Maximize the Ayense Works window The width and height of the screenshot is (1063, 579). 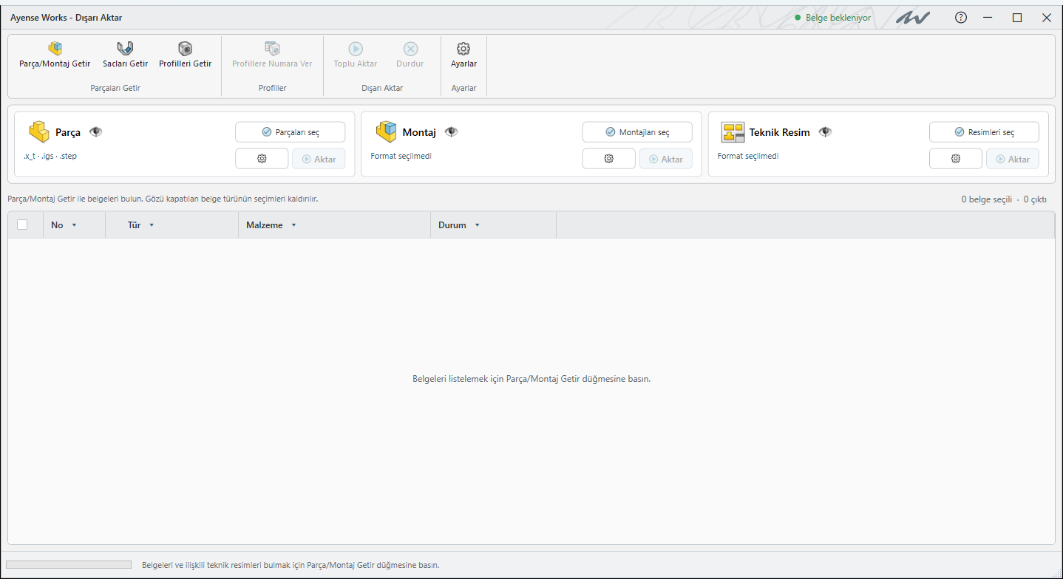click(x=1017, y=18)
